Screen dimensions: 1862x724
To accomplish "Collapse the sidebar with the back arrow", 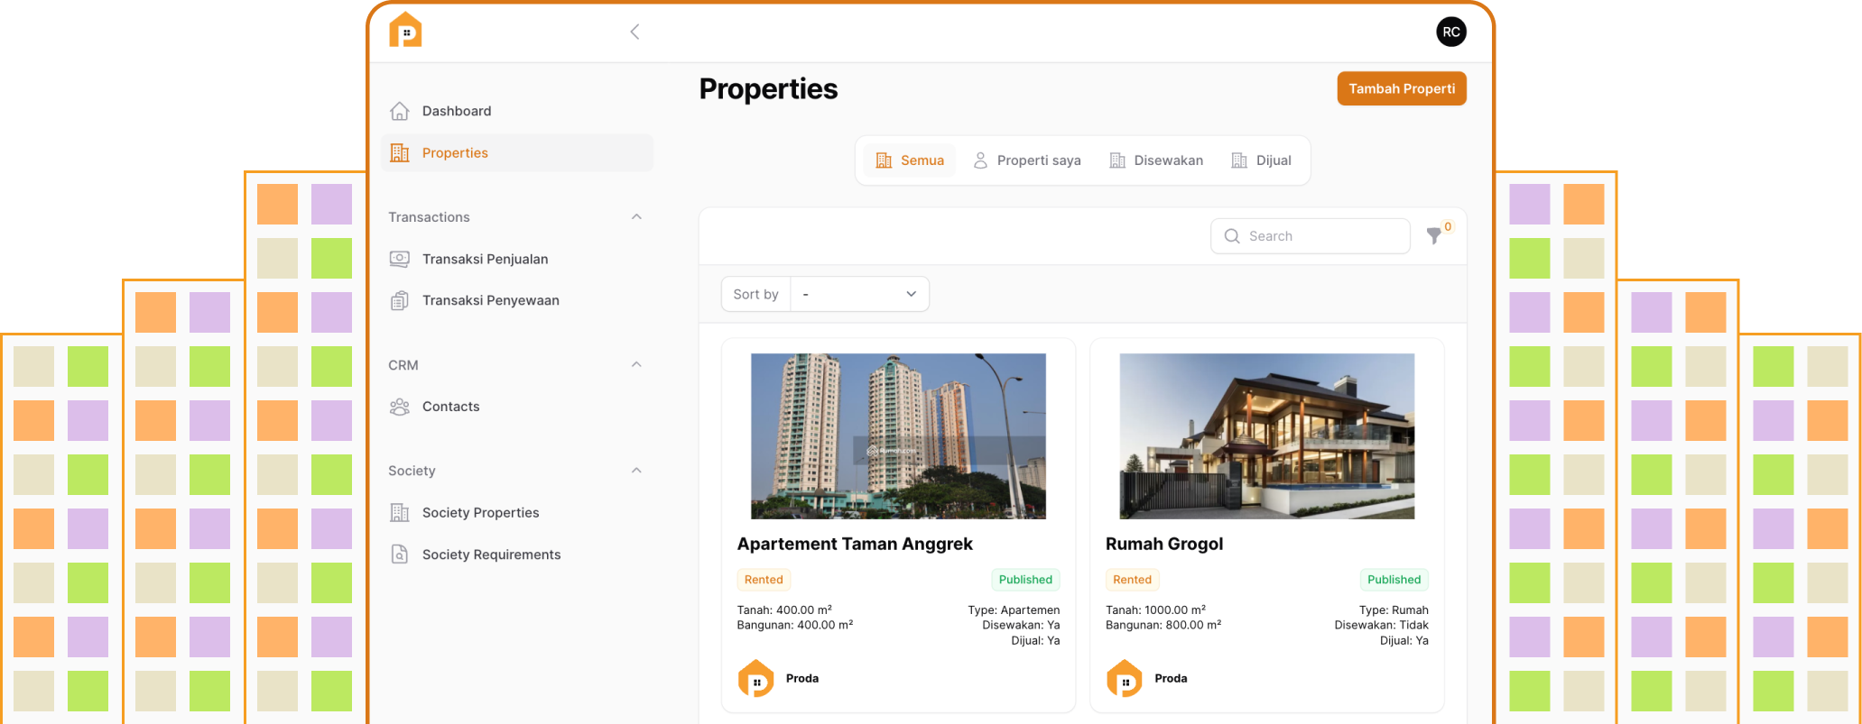I will (x=635, y=32).
